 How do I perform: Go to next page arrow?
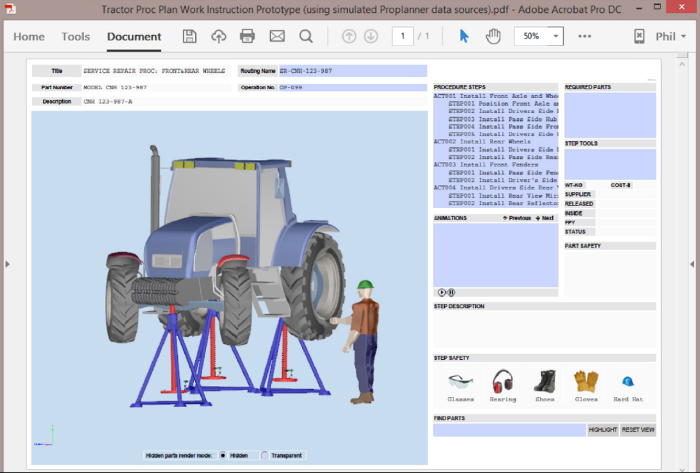[x=371, y=36]
